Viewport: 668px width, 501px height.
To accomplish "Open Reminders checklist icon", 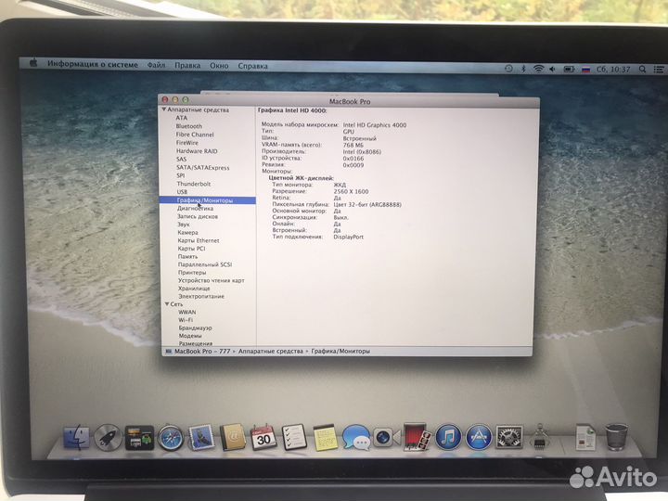I will point(294,437).
